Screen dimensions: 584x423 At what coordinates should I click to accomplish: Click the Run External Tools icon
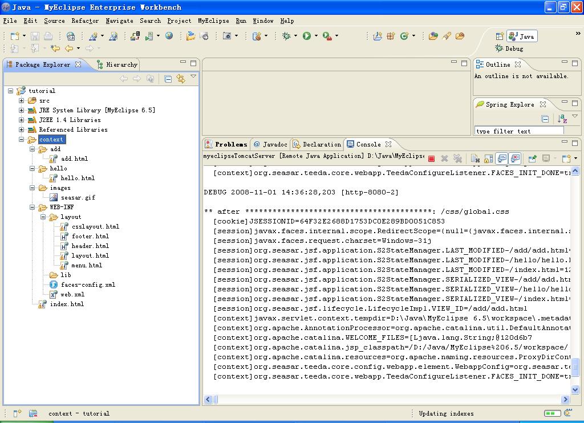[x=327, y=36]
